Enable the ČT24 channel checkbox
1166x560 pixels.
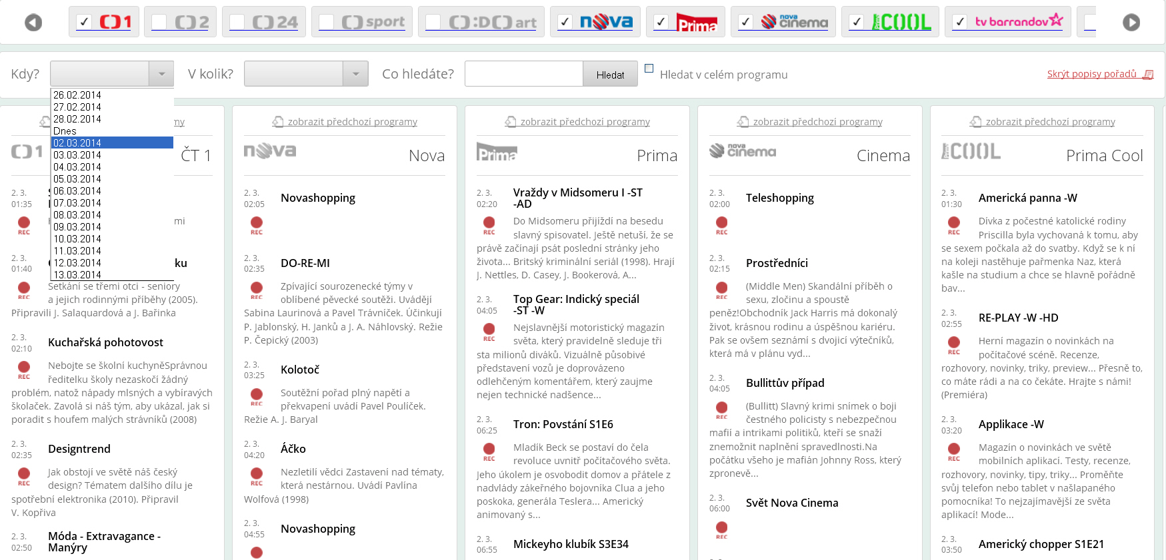point(237,22)
